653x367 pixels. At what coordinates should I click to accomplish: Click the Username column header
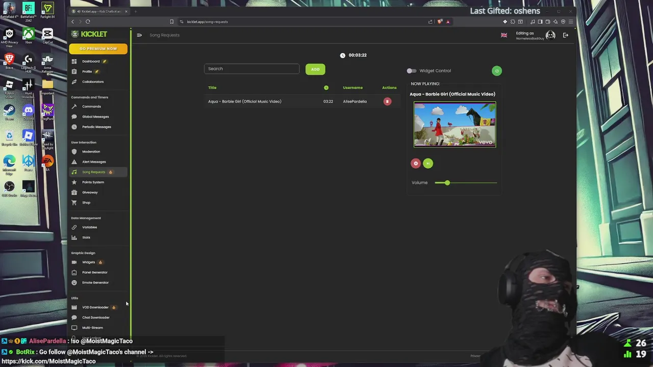coord(353,88)
